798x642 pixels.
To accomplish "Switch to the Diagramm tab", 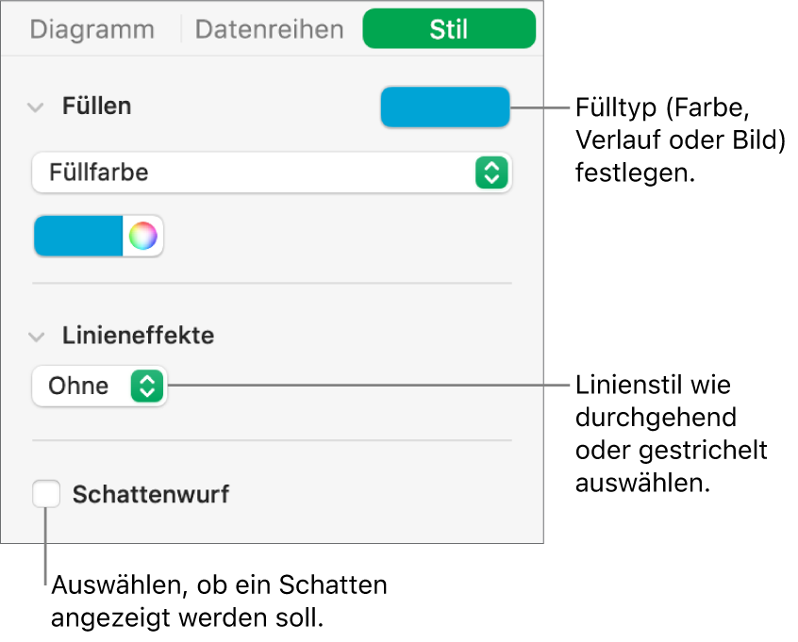I will click(x=91, y=28).
